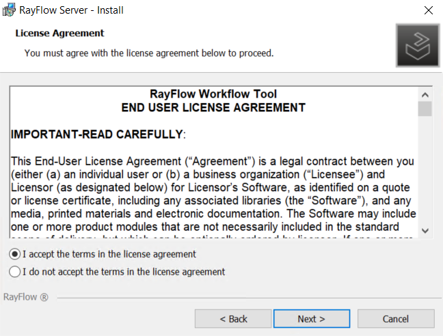
Task: Click the "RayFlow ®" label at bottom
Action: click(x=26, y=297)
